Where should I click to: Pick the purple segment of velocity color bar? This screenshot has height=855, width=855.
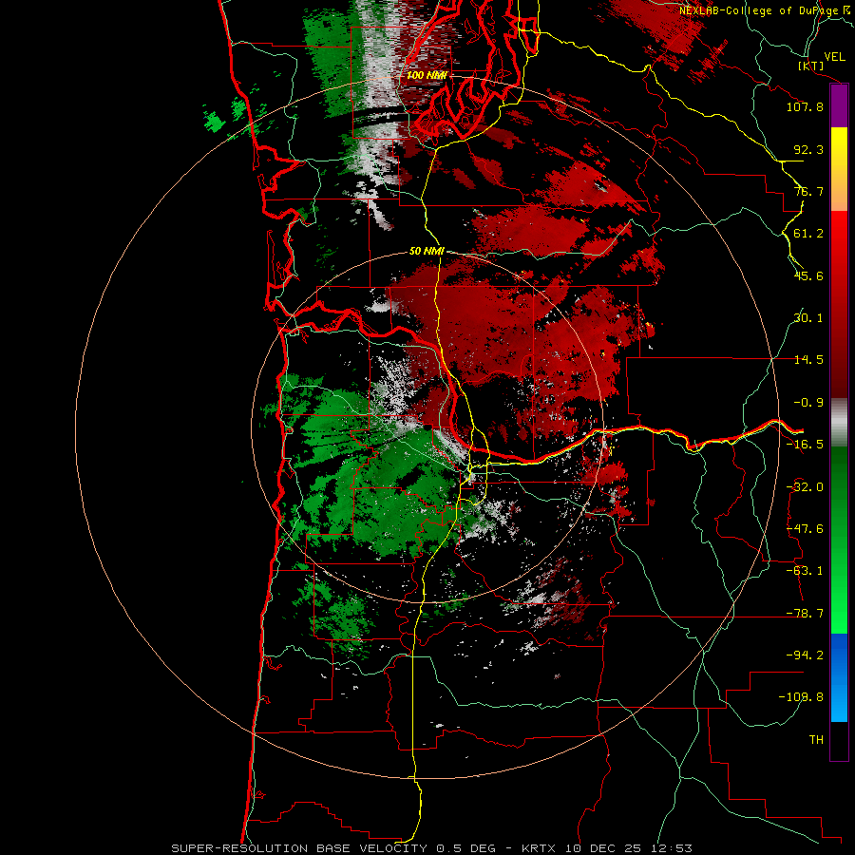(839, 106)
